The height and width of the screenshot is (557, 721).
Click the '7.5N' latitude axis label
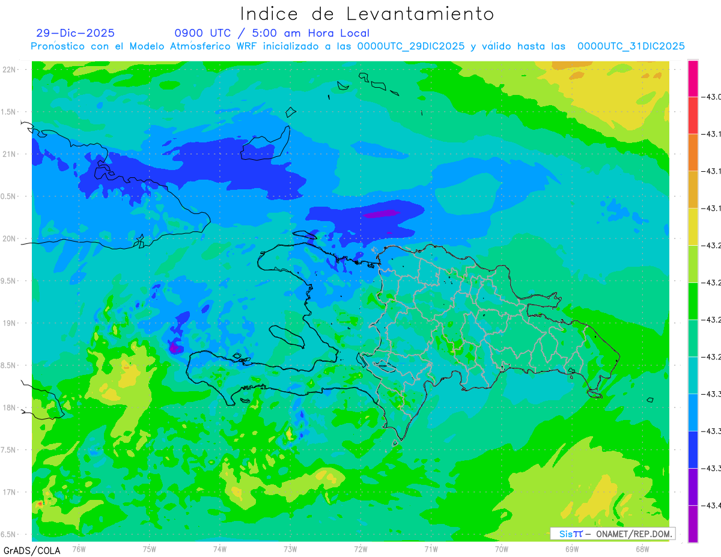pos(9,449)
